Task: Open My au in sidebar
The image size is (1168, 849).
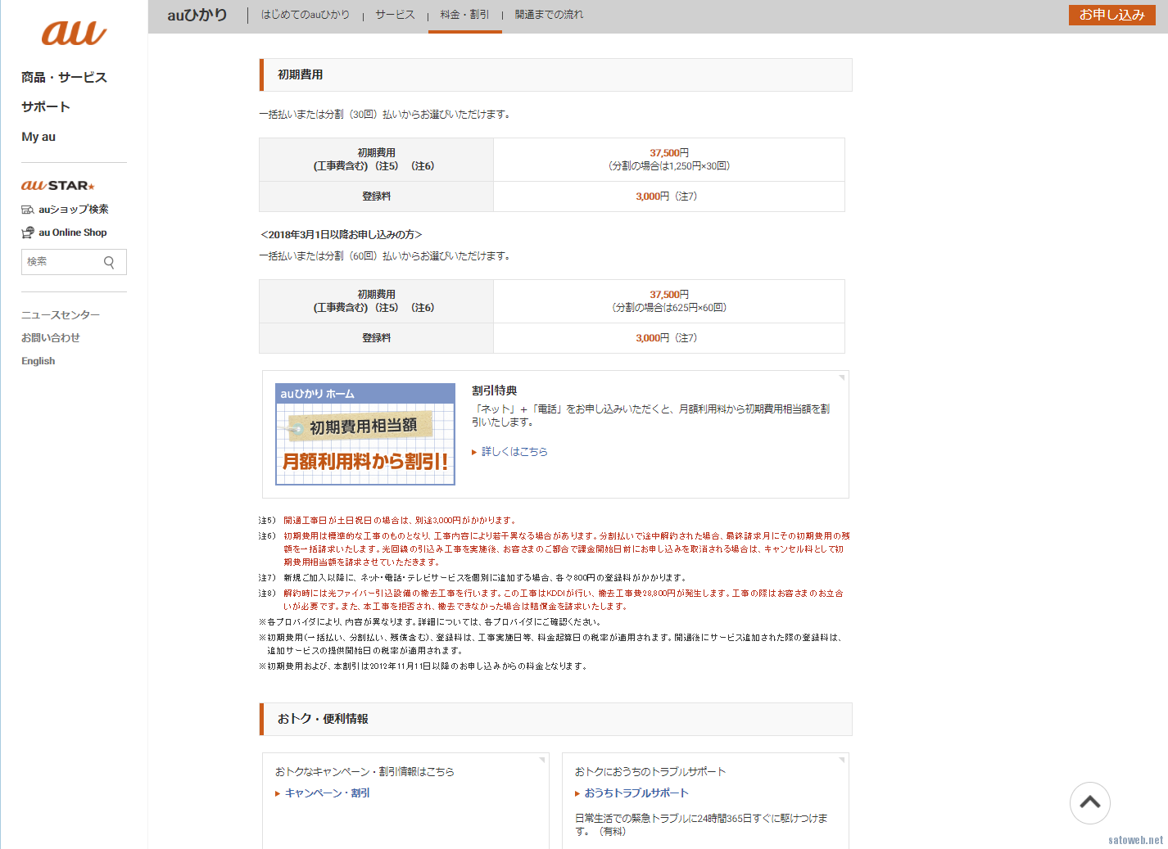Action: tap(38, 137)
